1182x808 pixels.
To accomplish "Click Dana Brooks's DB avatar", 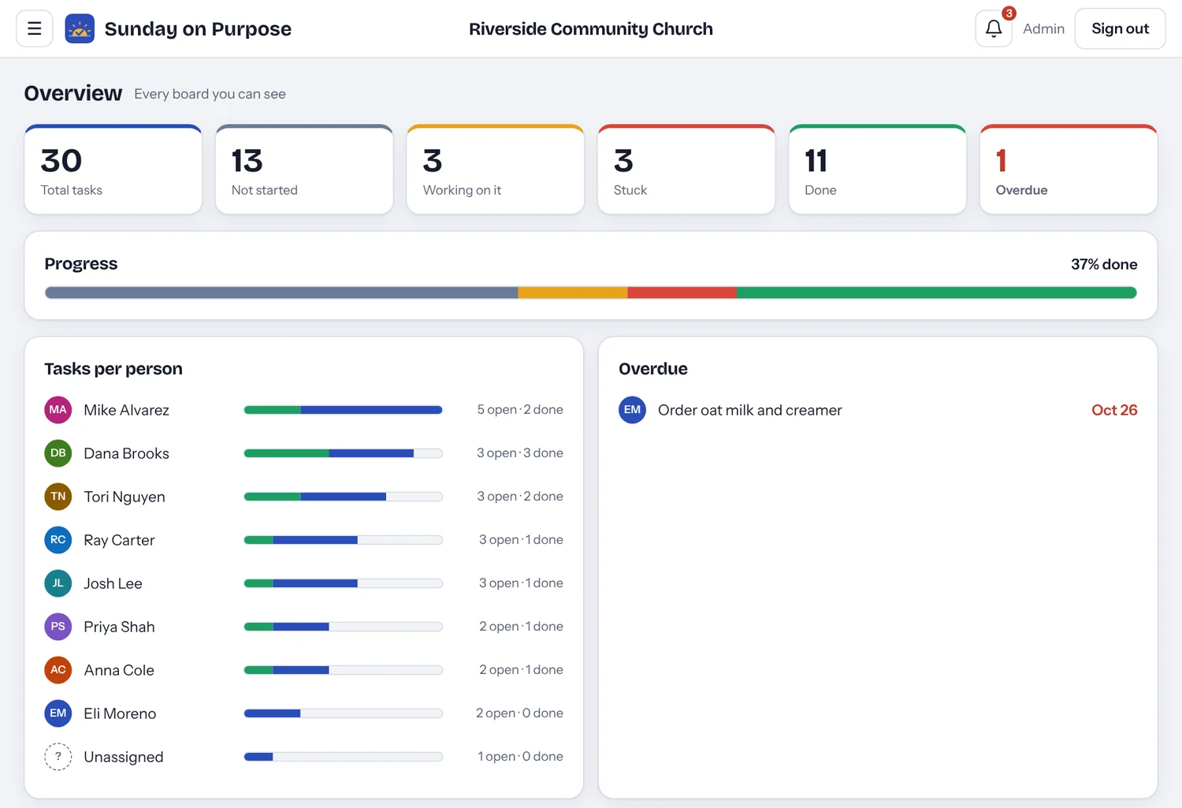I will (x=58, y=453).
